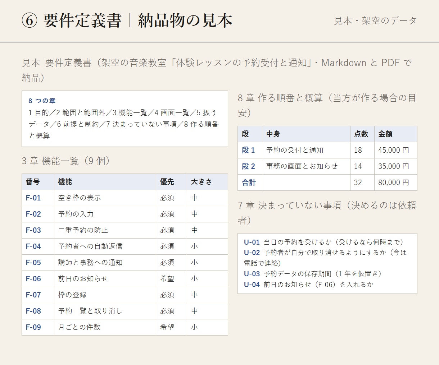439x365 pixels.
Task: Select the F-07 cell
Action: [38, 295]
